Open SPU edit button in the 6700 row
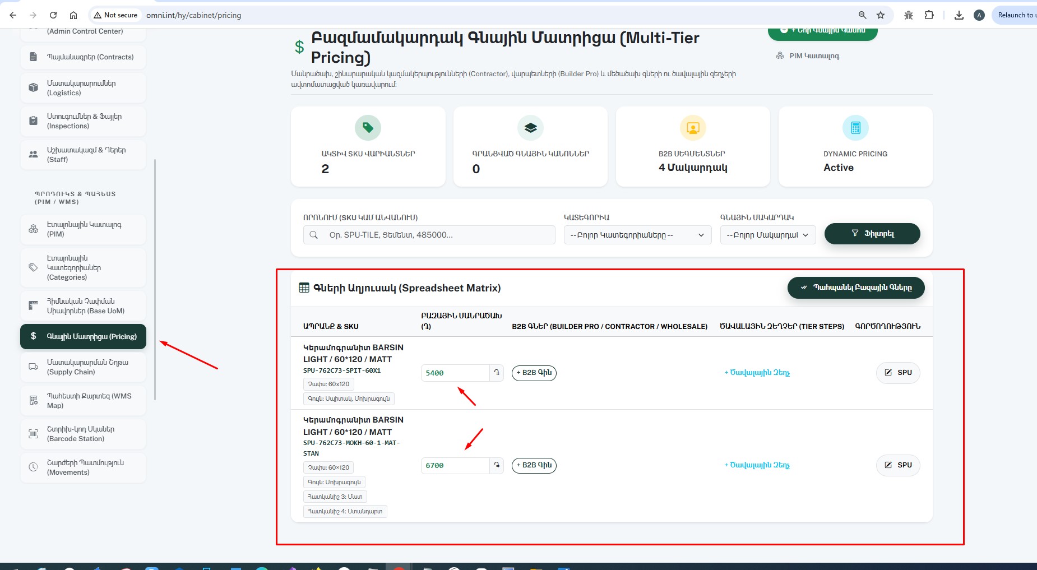 click(x=898, y=465)
